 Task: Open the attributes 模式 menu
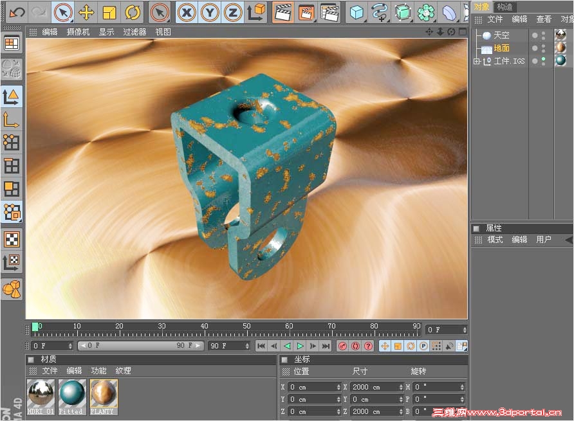tap(495, 240)
